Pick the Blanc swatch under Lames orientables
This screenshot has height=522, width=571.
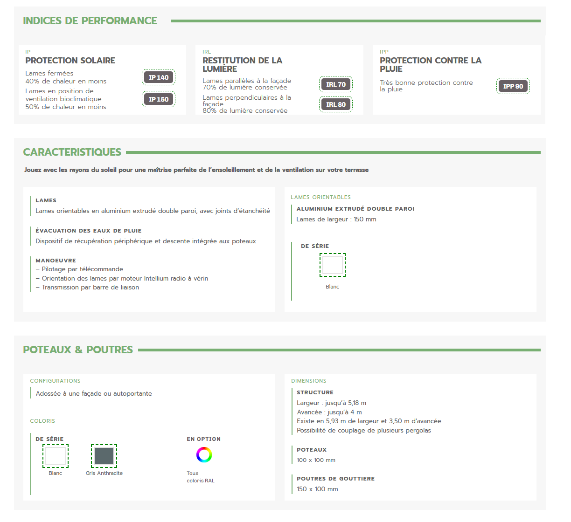(333, 265)
